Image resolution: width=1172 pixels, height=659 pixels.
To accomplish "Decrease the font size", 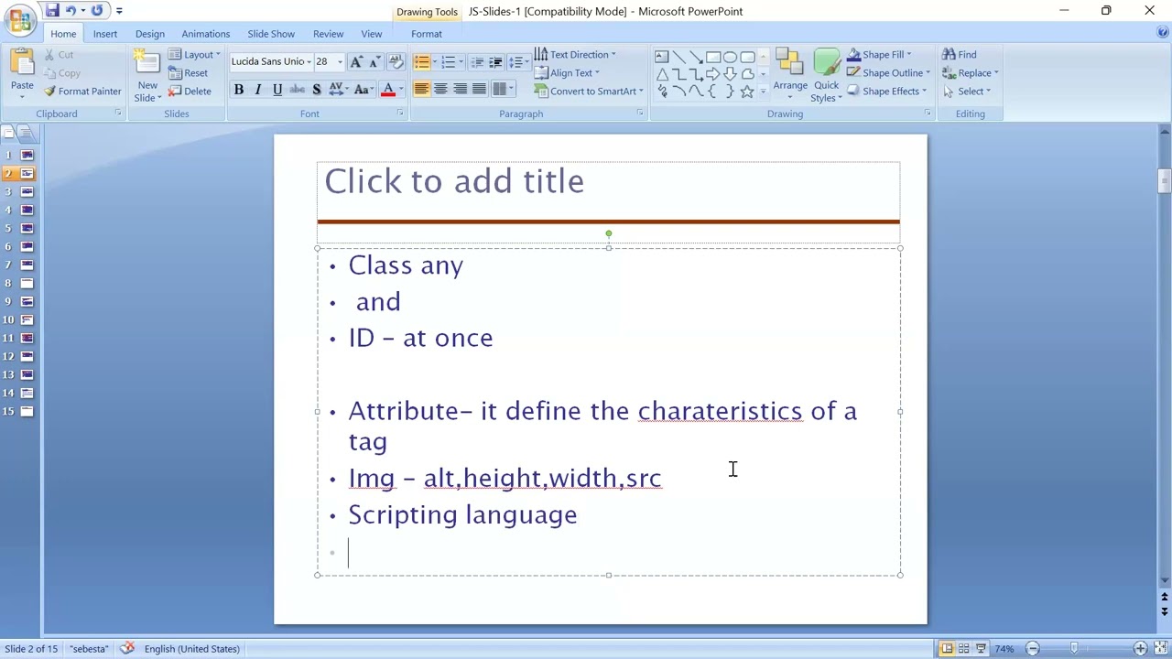I will coord(375,61).
